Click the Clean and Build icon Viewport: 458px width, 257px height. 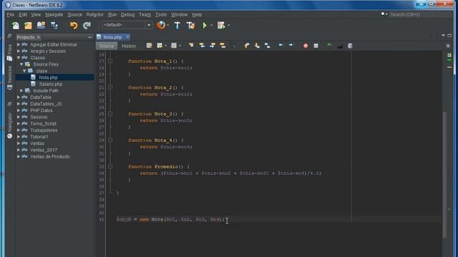coord(190,26)
